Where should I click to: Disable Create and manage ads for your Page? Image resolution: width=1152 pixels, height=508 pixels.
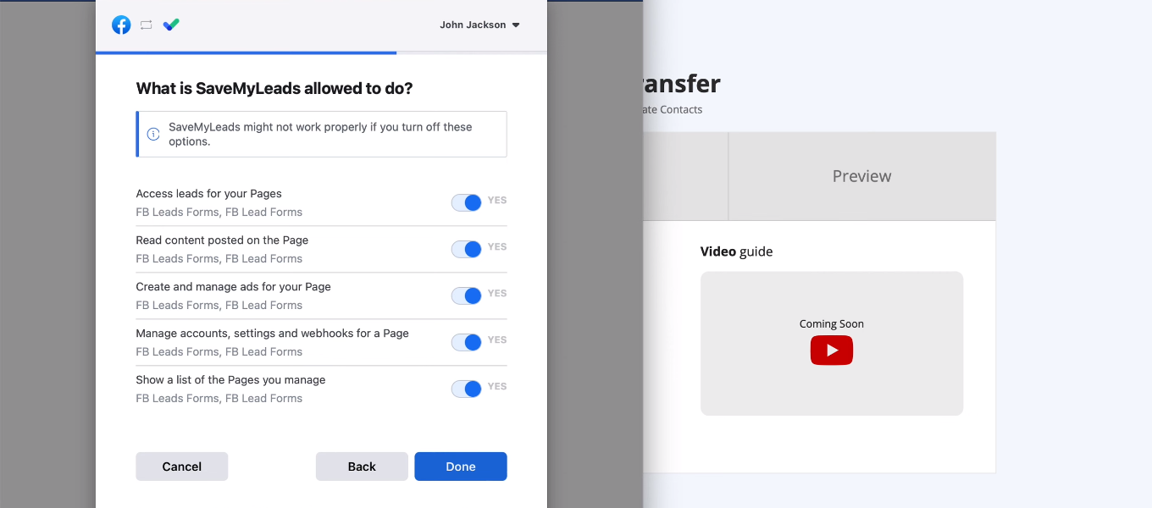point(466,295)
